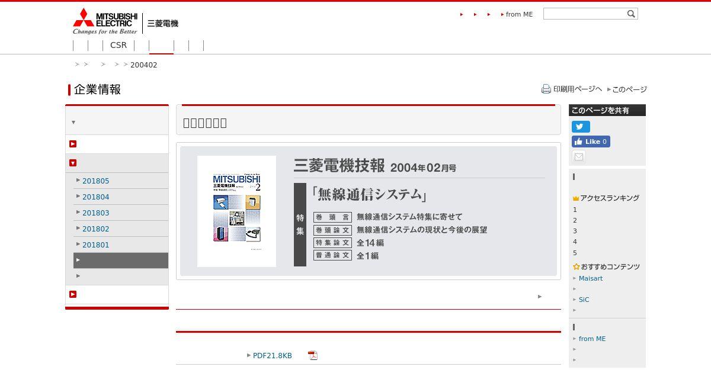Open sidebar issue 201804

click(95, 197)
